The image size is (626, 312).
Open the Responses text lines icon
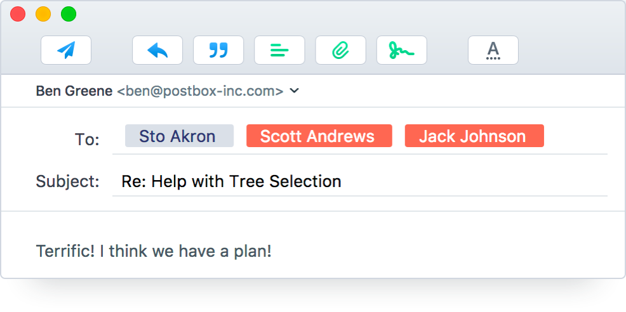coord(279,50)
